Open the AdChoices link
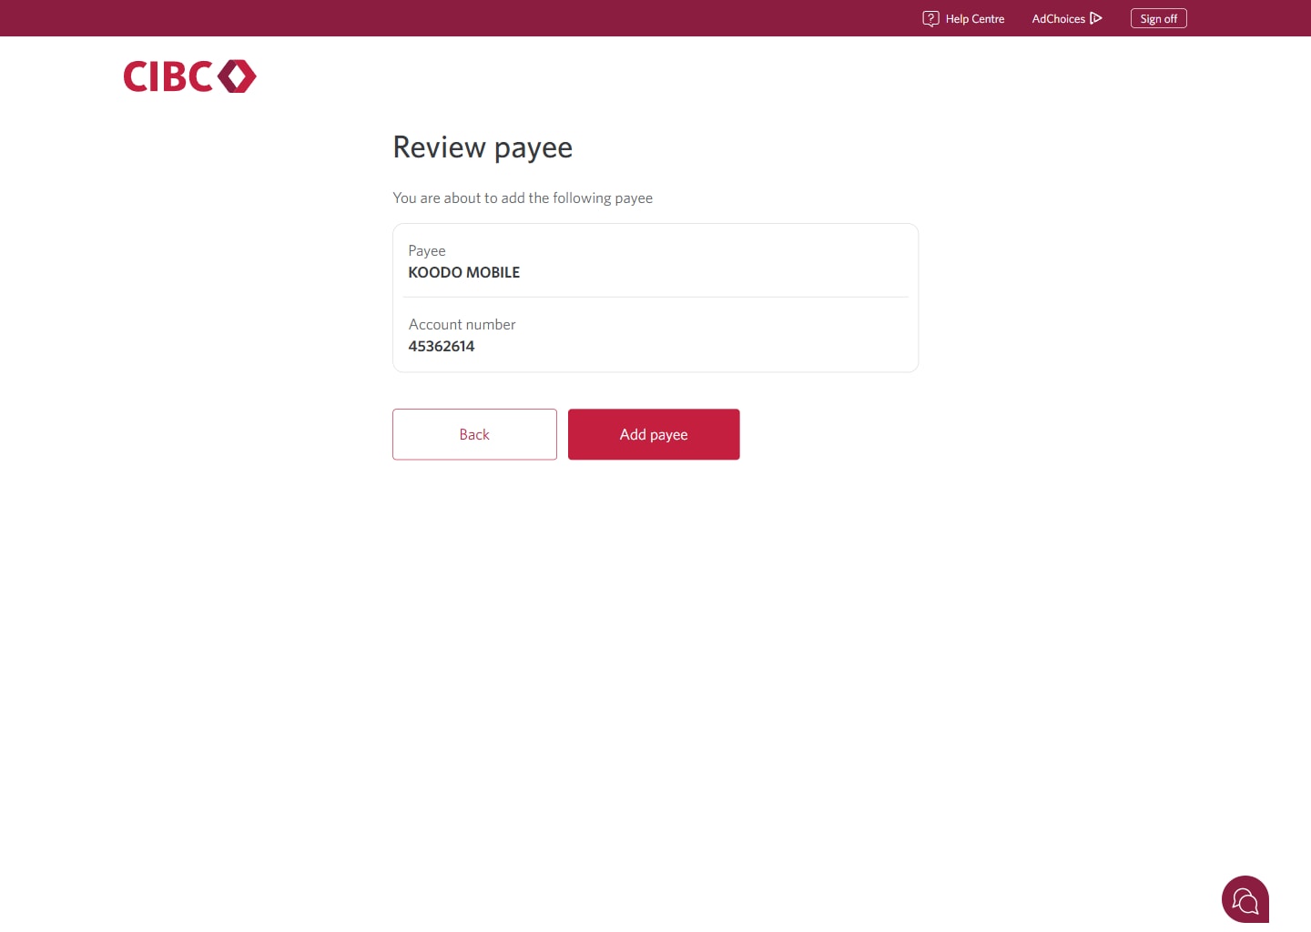The width and height of the screenshot is (1311, 932). coord(1067,18)
